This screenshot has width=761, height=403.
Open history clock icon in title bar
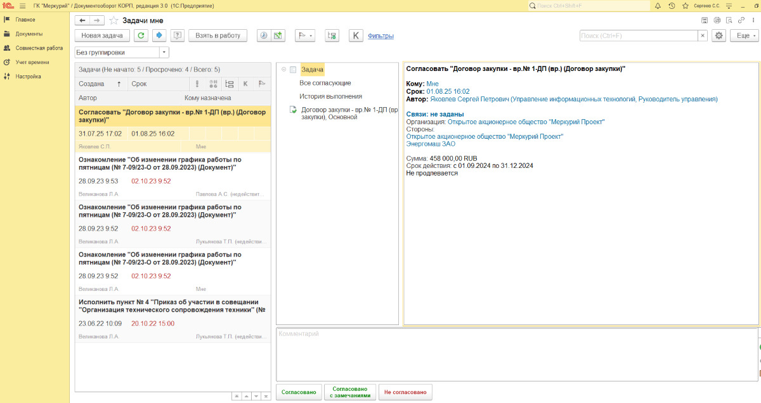[671, 6]
